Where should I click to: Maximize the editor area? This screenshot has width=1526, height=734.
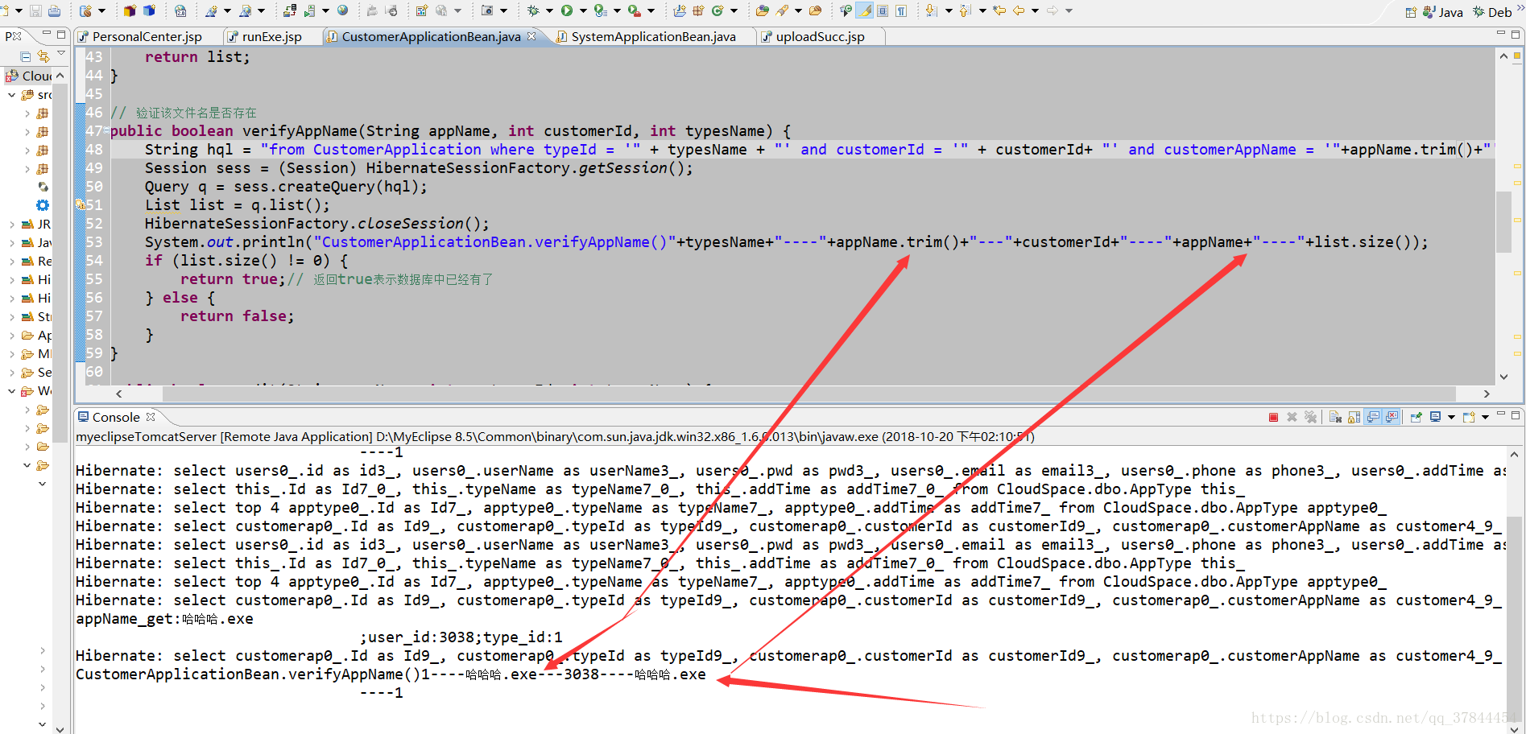(1516, 34)
